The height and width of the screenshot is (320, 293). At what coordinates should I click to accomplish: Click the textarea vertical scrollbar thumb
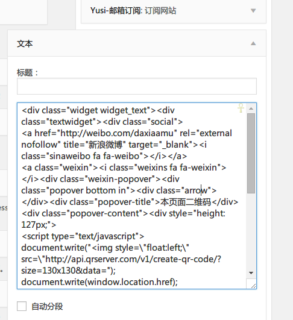click(x=251, y=153)
